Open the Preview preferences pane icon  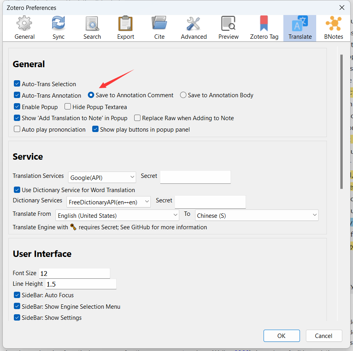tap(228, 23)
